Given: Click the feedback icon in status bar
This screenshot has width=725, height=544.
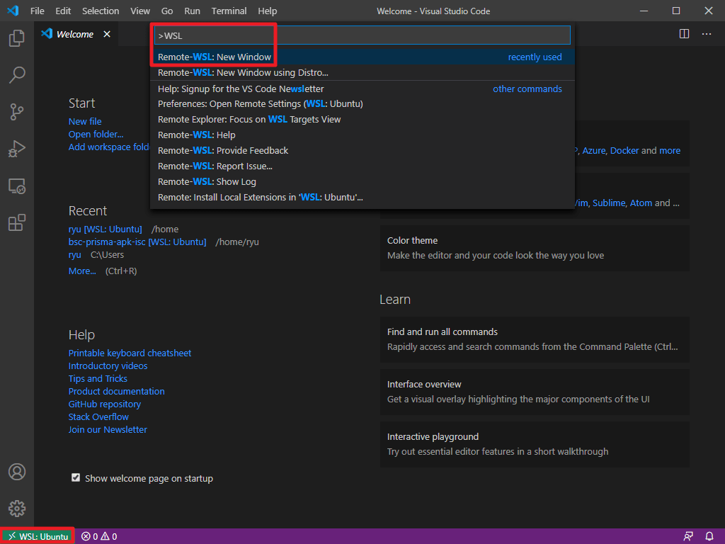Looking at the screenshot, I should click(x=688, y=536).
